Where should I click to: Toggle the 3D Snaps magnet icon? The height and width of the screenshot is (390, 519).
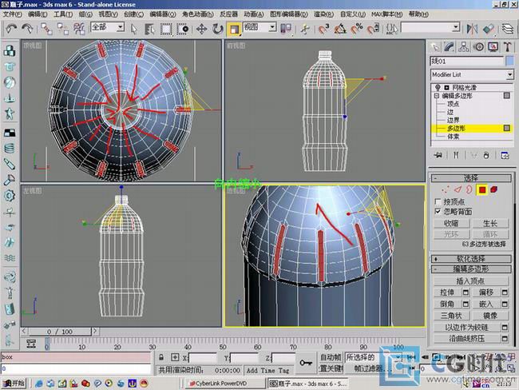click(x=323, y=29)
